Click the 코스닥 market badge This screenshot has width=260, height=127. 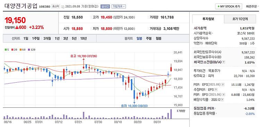[x=55, y=7]
